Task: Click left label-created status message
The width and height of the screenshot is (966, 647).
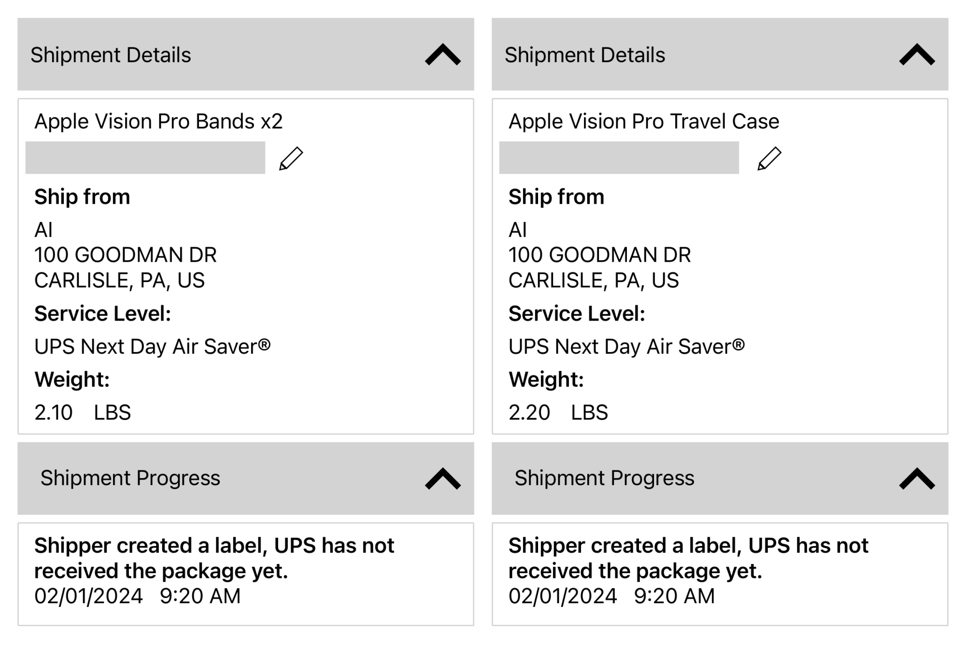Action: pos(214,558)
